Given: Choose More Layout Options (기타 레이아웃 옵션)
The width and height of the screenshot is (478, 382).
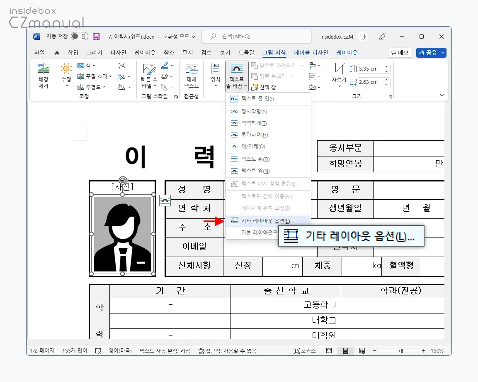Looking at the screenshot, I should click(268, 221).
